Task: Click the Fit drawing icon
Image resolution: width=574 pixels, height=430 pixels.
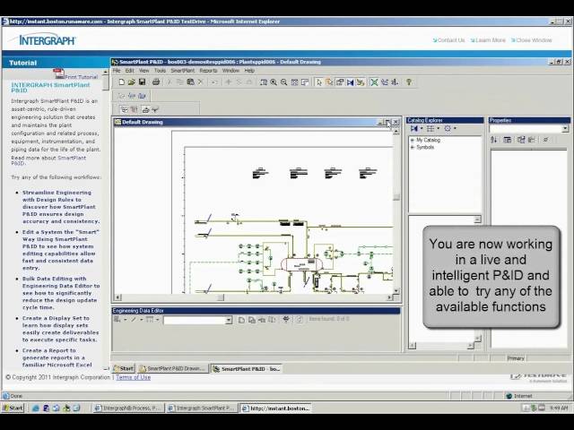Action: pyautogui.click(x=294, y=82)
